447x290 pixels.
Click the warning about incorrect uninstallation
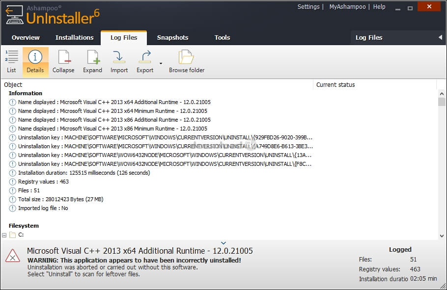click(134, 260)
